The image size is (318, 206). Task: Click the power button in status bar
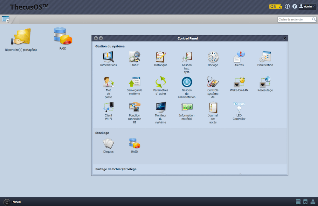click(7, 202)
